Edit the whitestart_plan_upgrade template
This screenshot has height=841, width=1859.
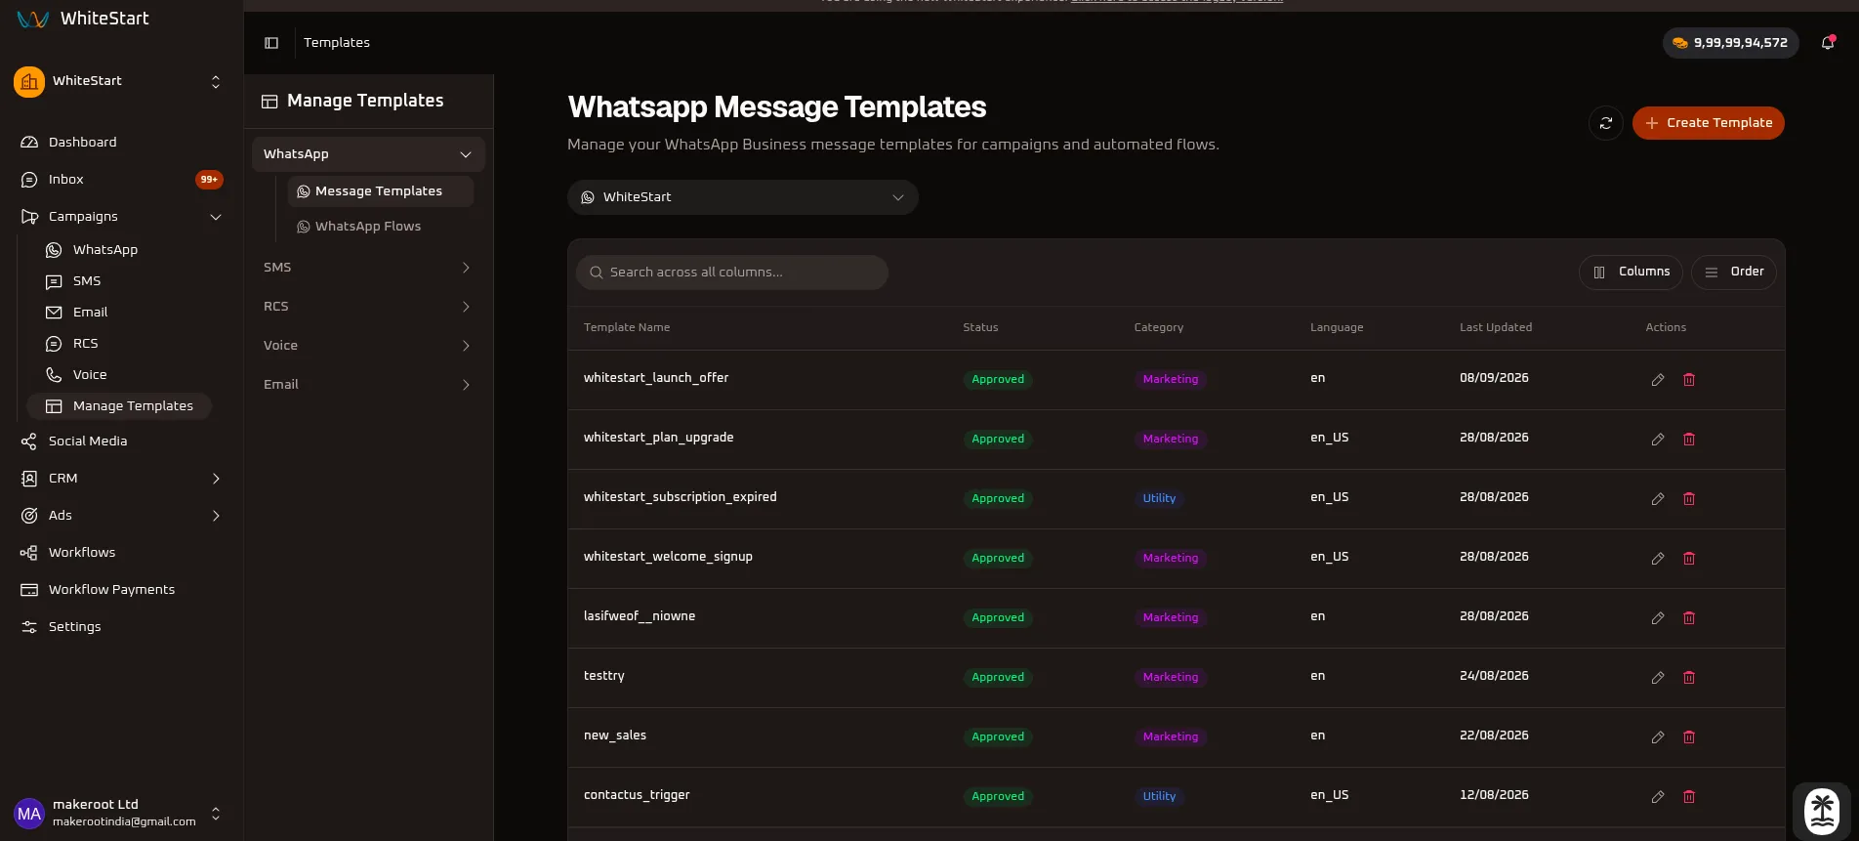(x=1658, y=440)
